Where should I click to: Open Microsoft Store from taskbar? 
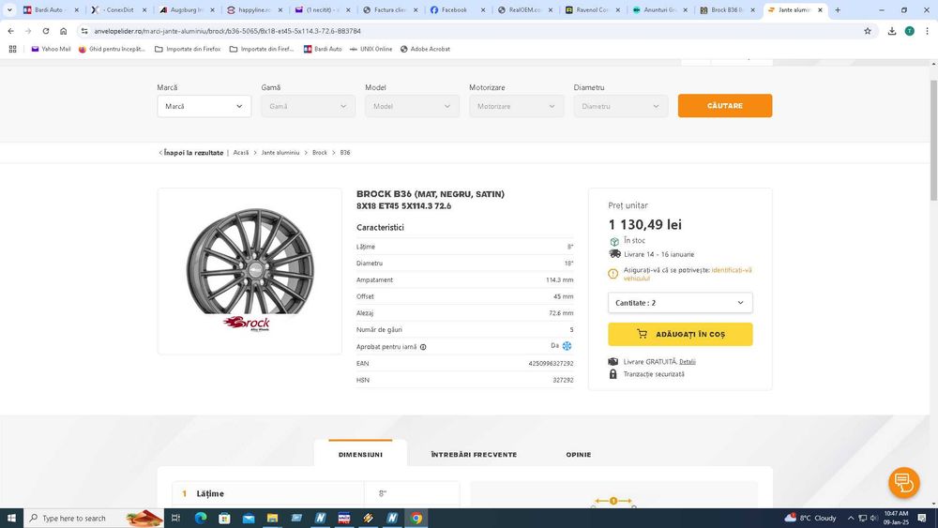224,518
